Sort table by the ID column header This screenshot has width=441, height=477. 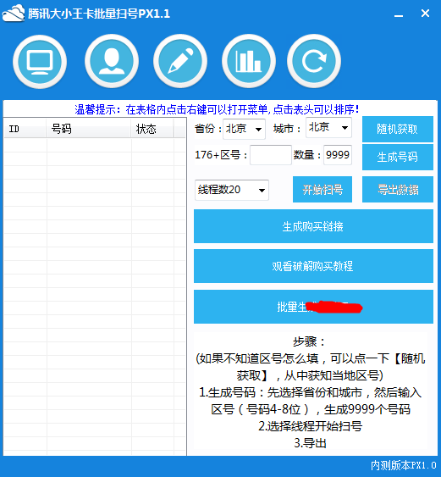25,129
